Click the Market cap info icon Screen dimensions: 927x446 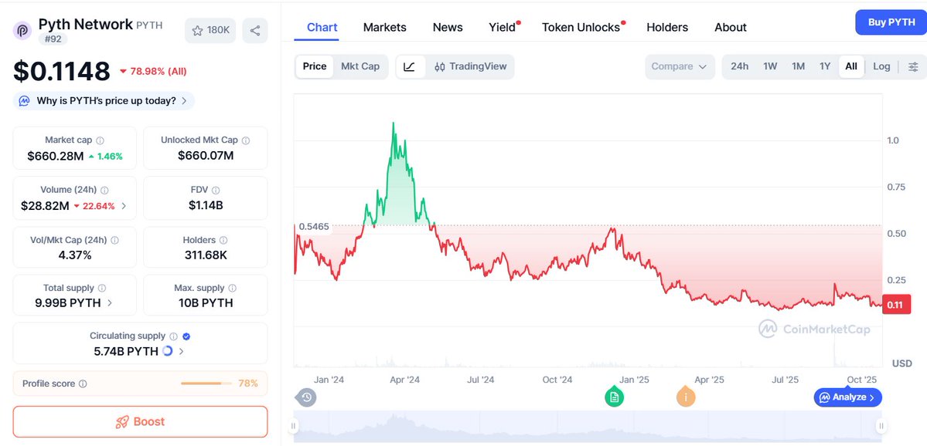tap(100, 140)
